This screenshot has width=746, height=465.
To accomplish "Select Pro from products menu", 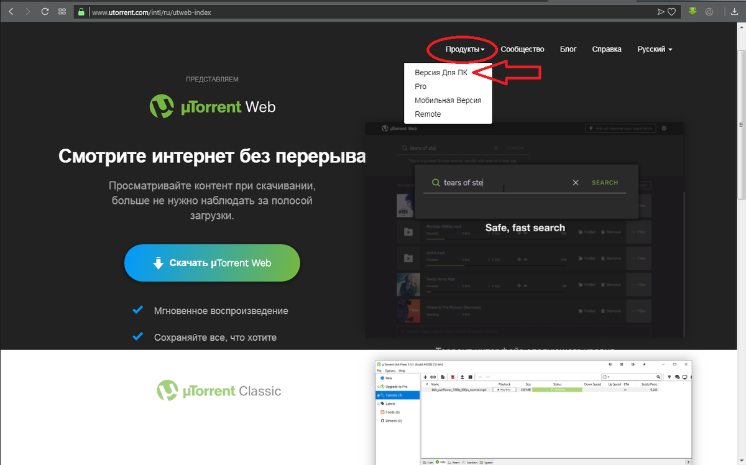I will pyautogui.click(x=420, y=86).
